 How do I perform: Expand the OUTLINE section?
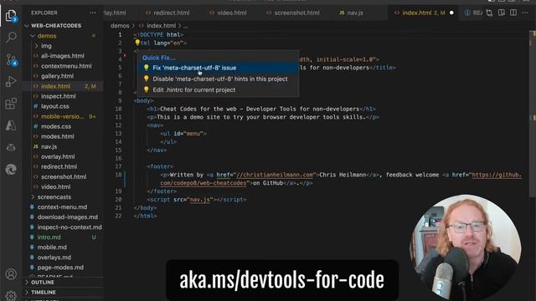tap(43, 283)
